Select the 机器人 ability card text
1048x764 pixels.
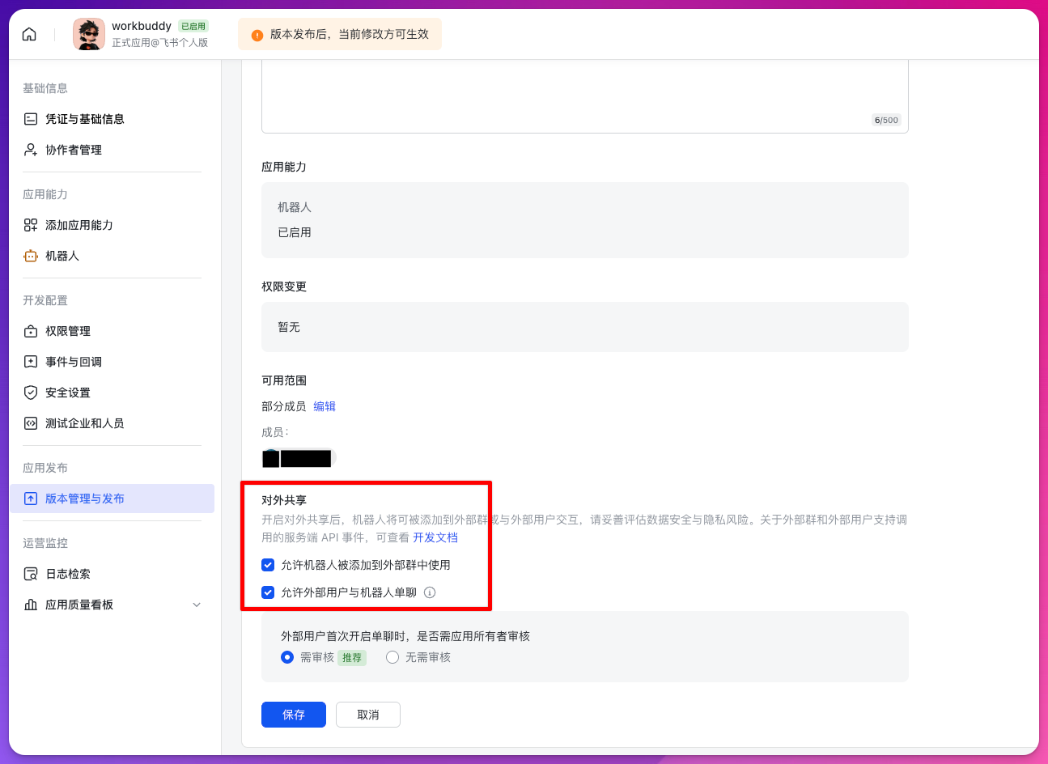click(295, 207)
